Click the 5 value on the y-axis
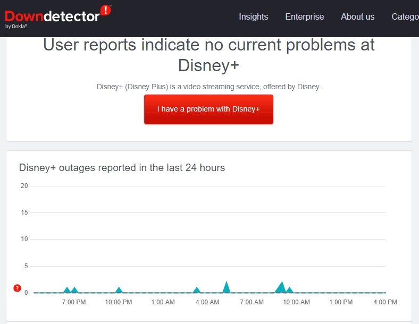419x324 pixels. click(26, 266)
